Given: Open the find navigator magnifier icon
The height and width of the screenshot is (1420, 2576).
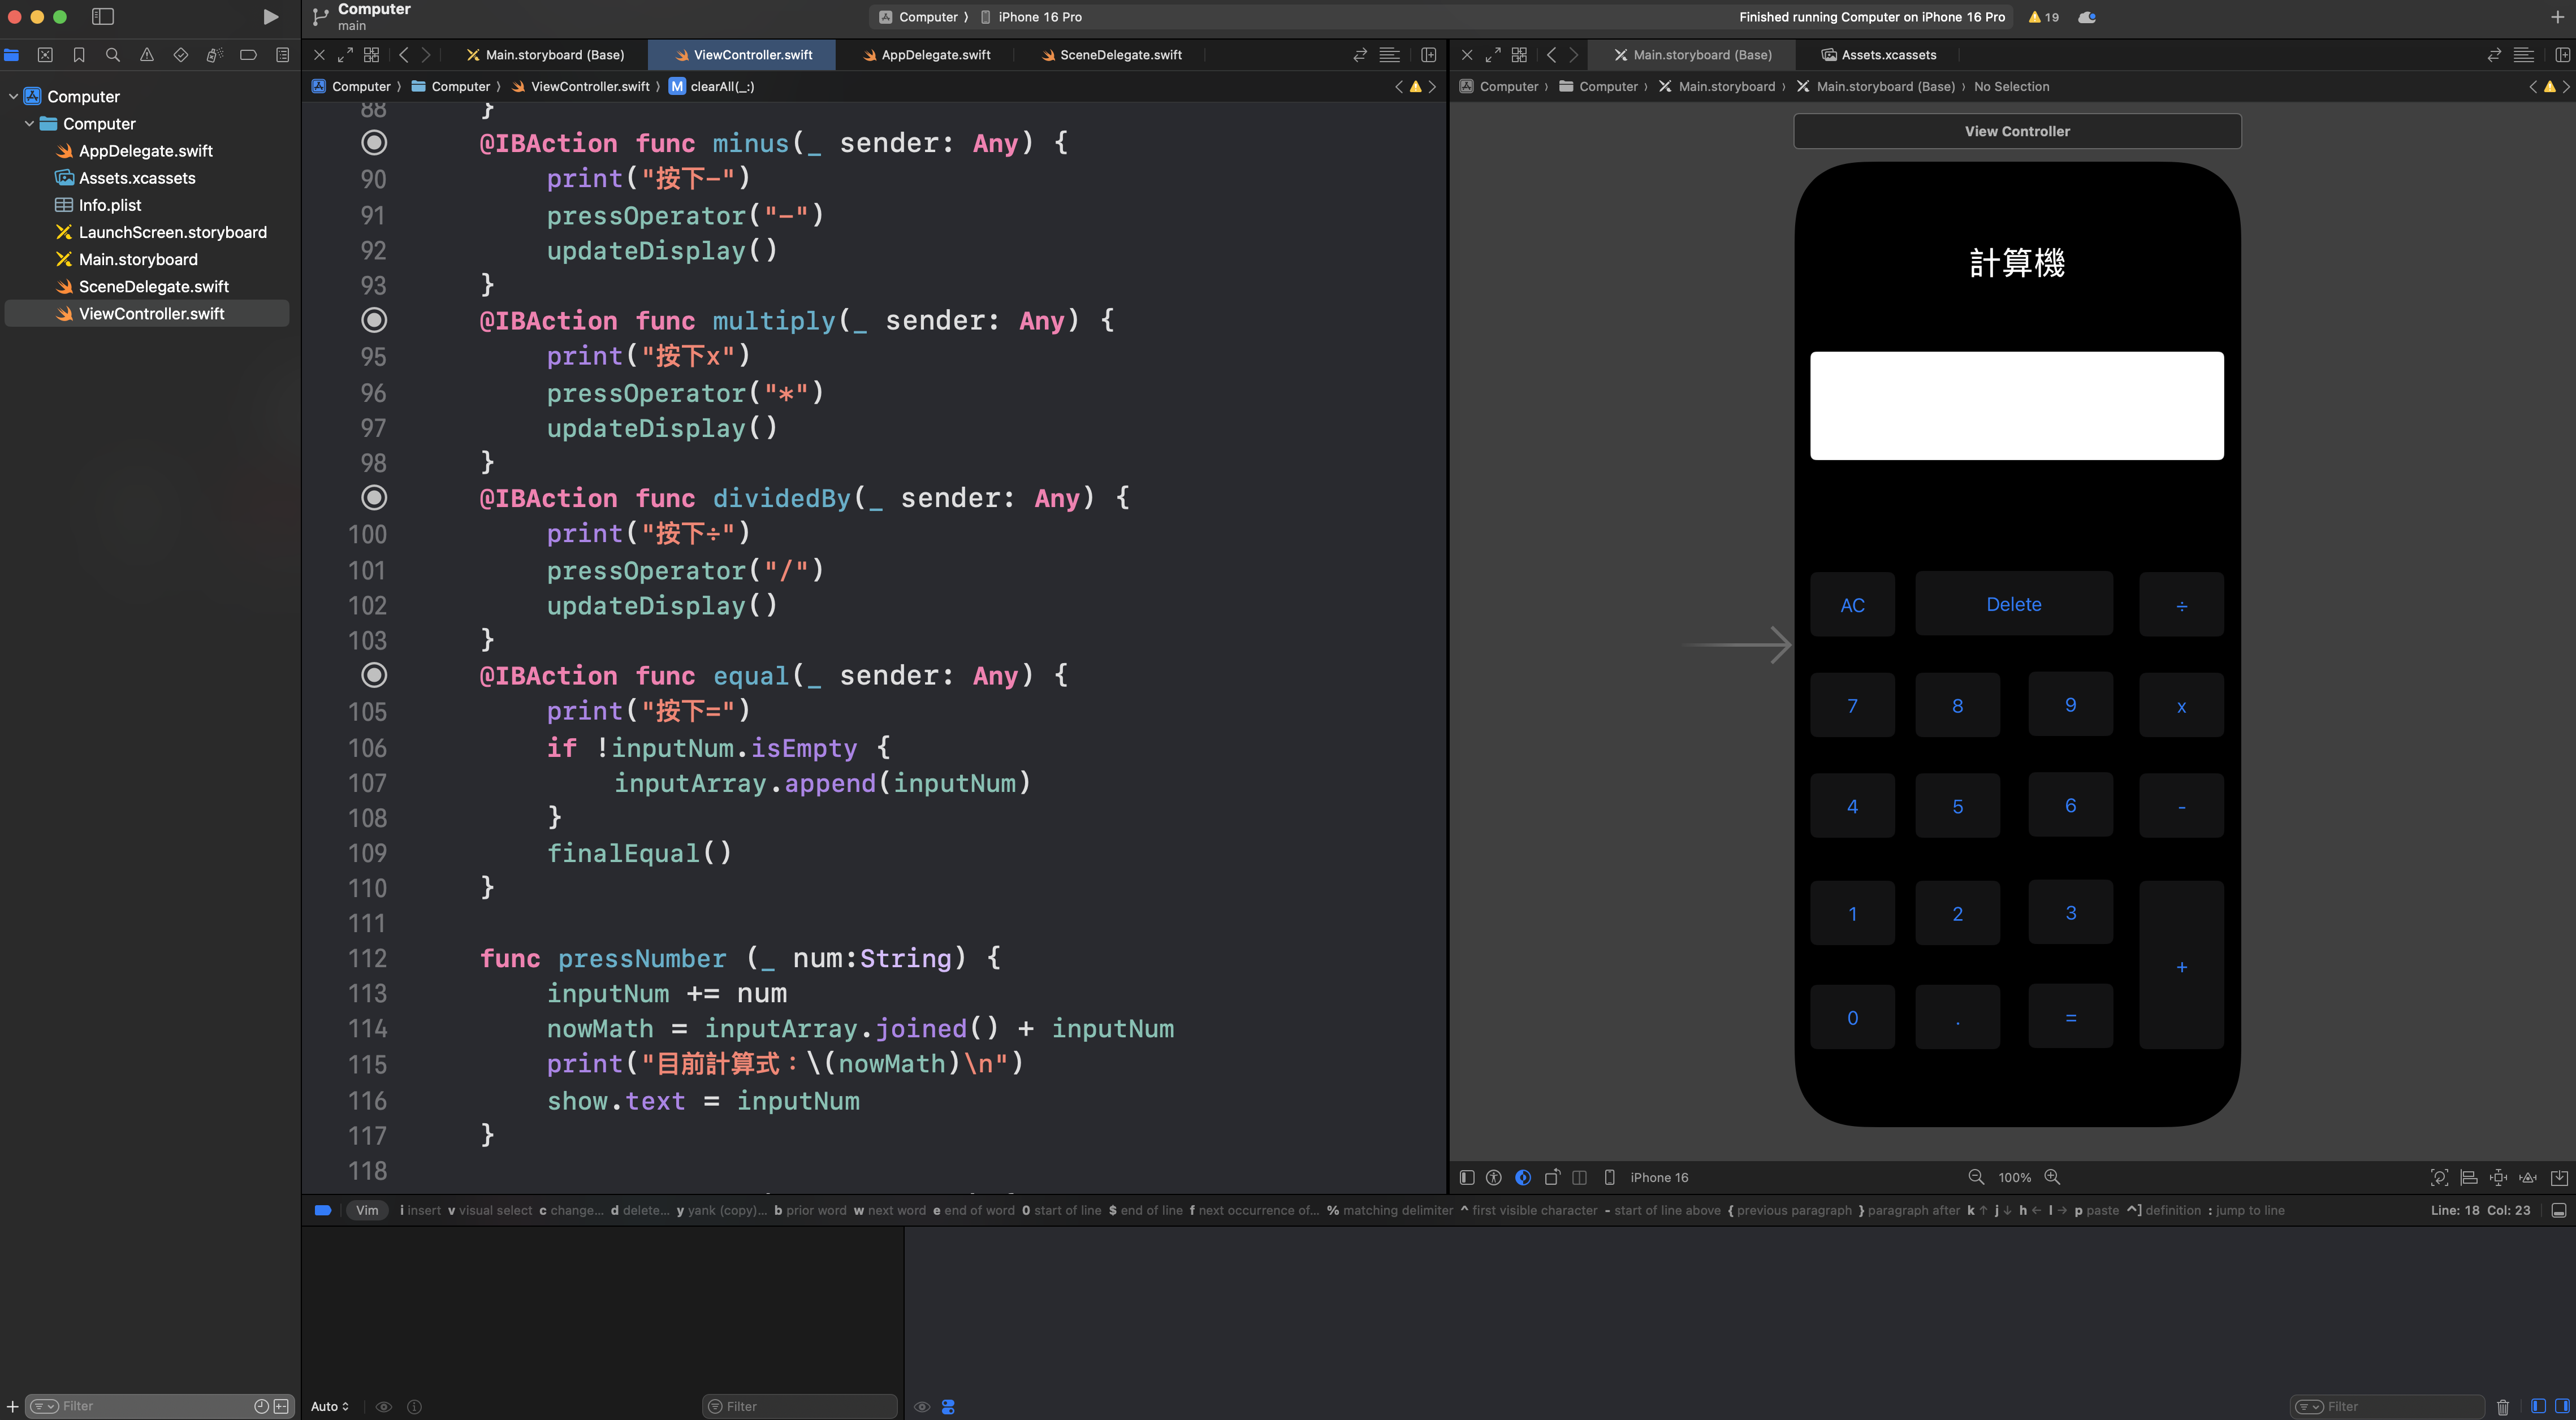Looking at the screenshot, I should tap(113, 55).
